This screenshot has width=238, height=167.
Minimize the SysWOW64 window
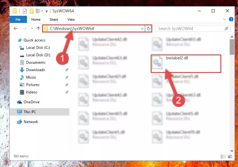pyautogui.click(x=199, y=11)
